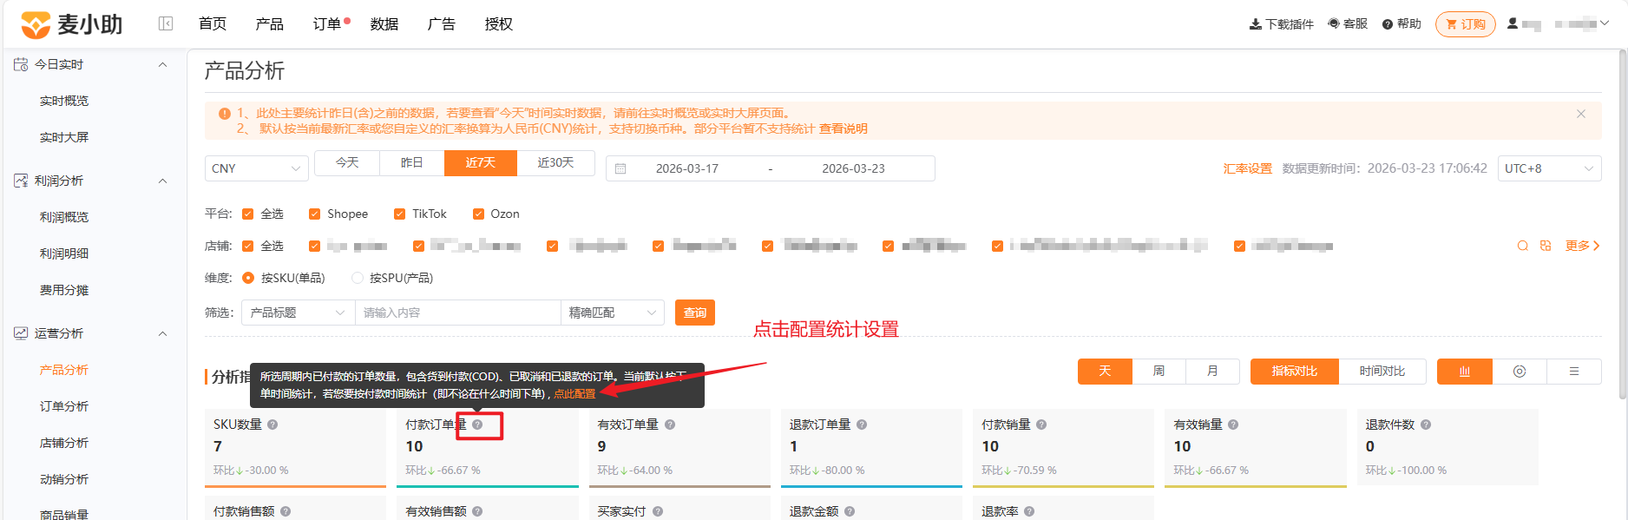The height and width of the screenshot is (520, 1628).
Task: Open the account name dropdown arrow
Action: point(1605,23)
